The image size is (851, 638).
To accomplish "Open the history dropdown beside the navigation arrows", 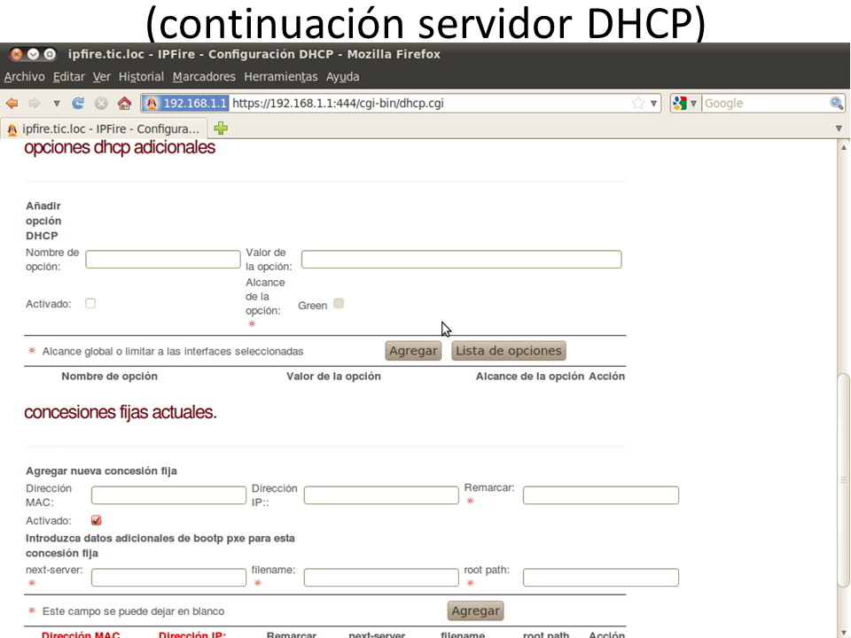I will pyautogui.click(x=57, y=103).
